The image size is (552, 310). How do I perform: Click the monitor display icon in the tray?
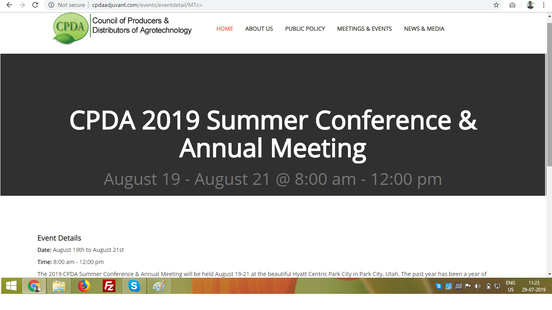click(x=458, y=286)
